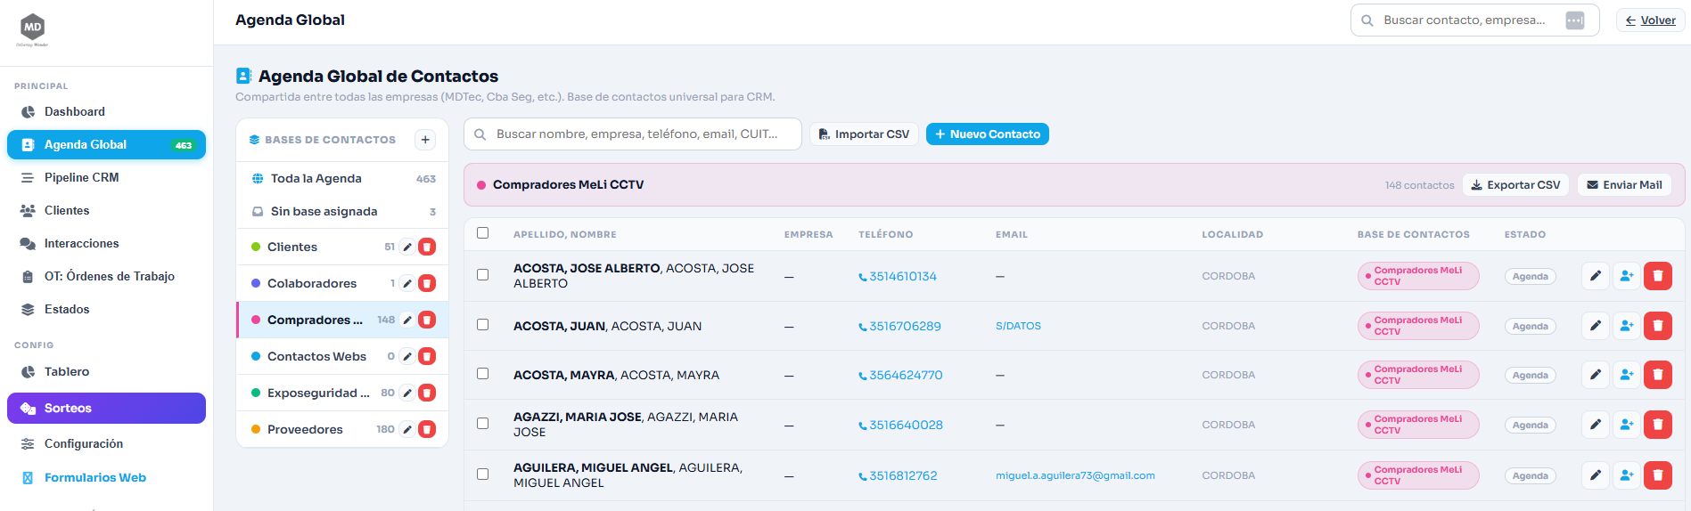Image resolution: width=1691 pixels, height=511 pixels.
Task: Open Tablero under Config
Action: click(106, 371)
